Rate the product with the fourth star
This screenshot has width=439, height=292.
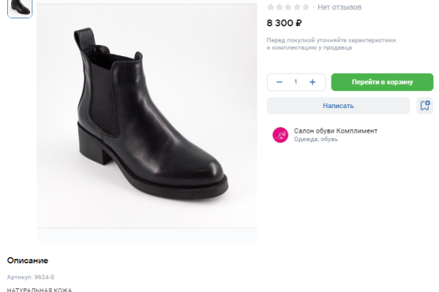[x=297, y=7]
